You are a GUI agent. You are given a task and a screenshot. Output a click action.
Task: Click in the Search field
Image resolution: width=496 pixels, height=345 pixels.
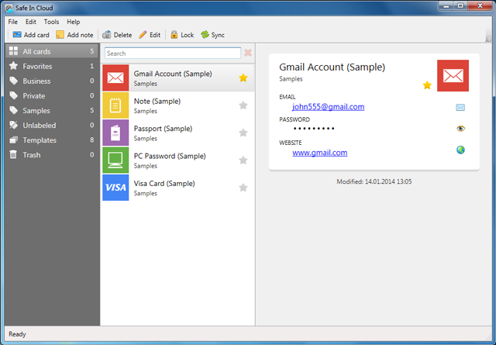[x=173, y=53]
